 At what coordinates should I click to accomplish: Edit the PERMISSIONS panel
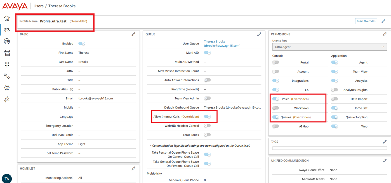(385, 34)
